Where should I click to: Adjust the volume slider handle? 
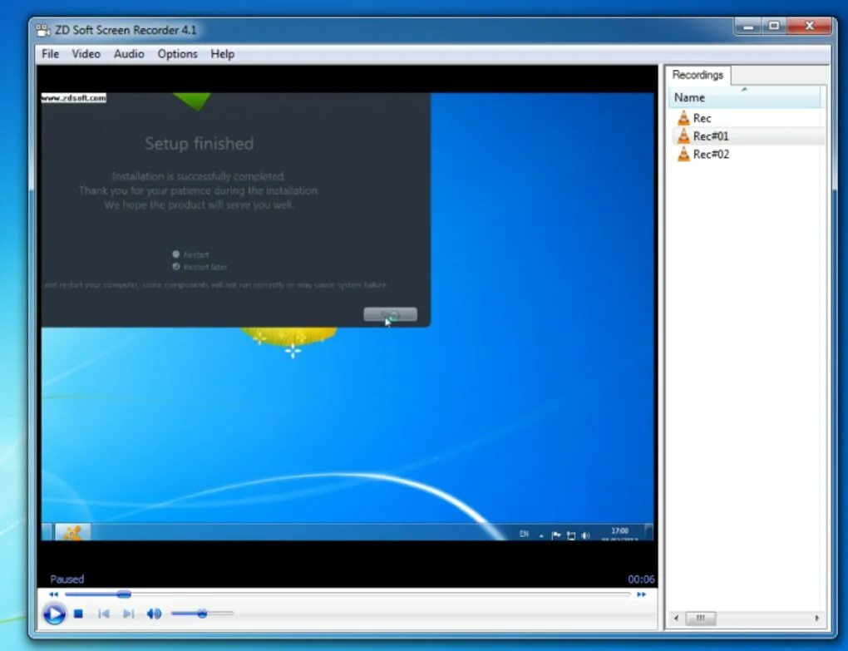pyautogui.click(x=202, y=614)
